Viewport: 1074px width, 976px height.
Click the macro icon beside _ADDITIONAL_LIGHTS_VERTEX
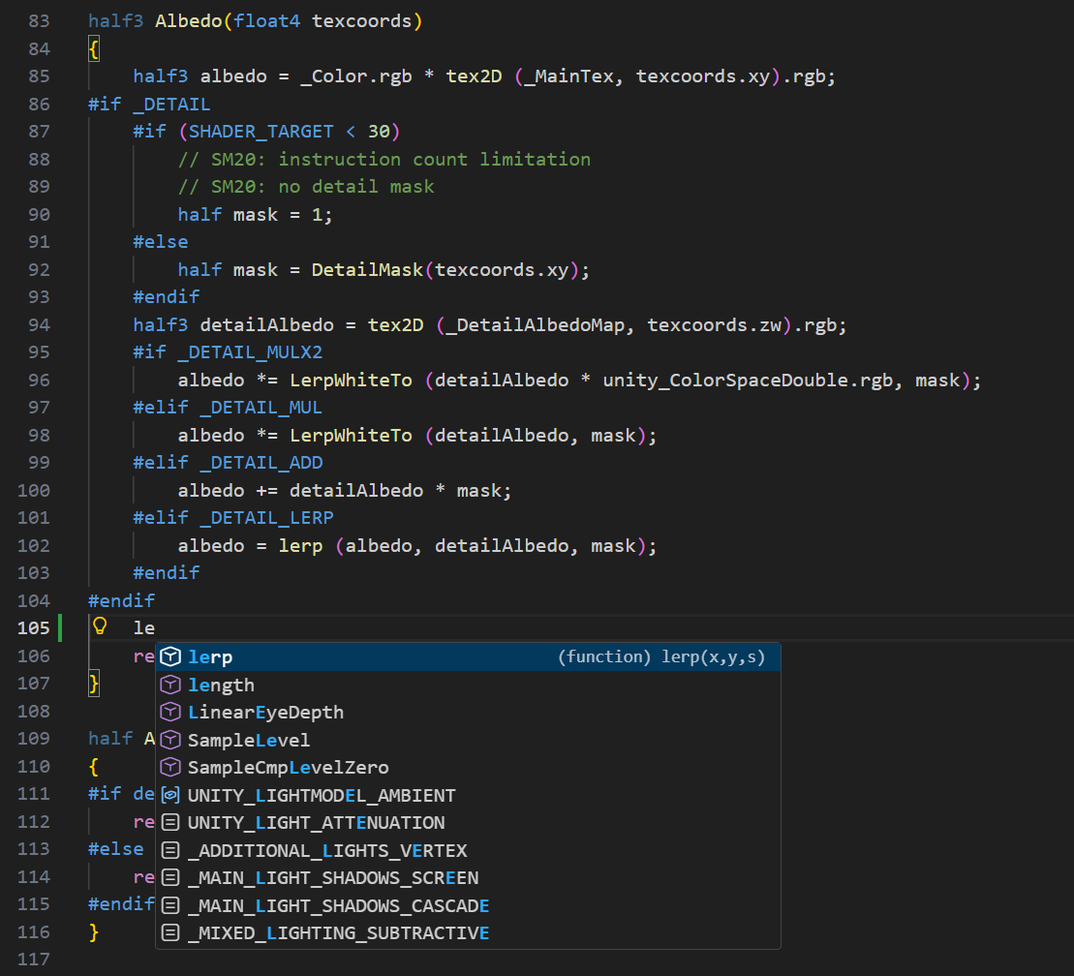170,850
